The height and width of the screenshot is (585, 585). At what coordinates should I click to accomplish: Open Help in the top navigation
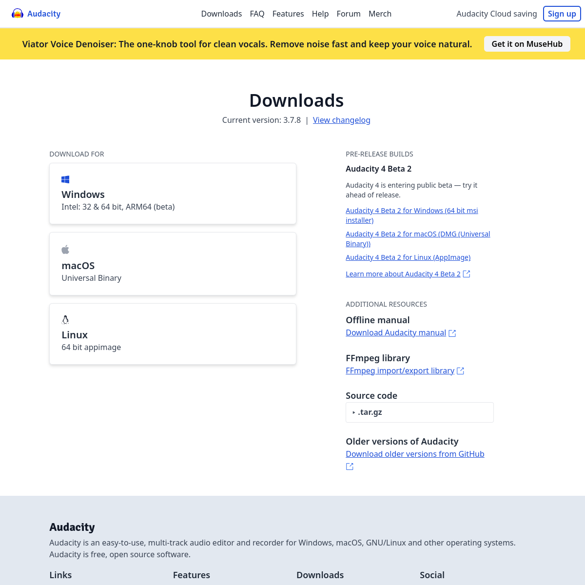click(320, 14)
